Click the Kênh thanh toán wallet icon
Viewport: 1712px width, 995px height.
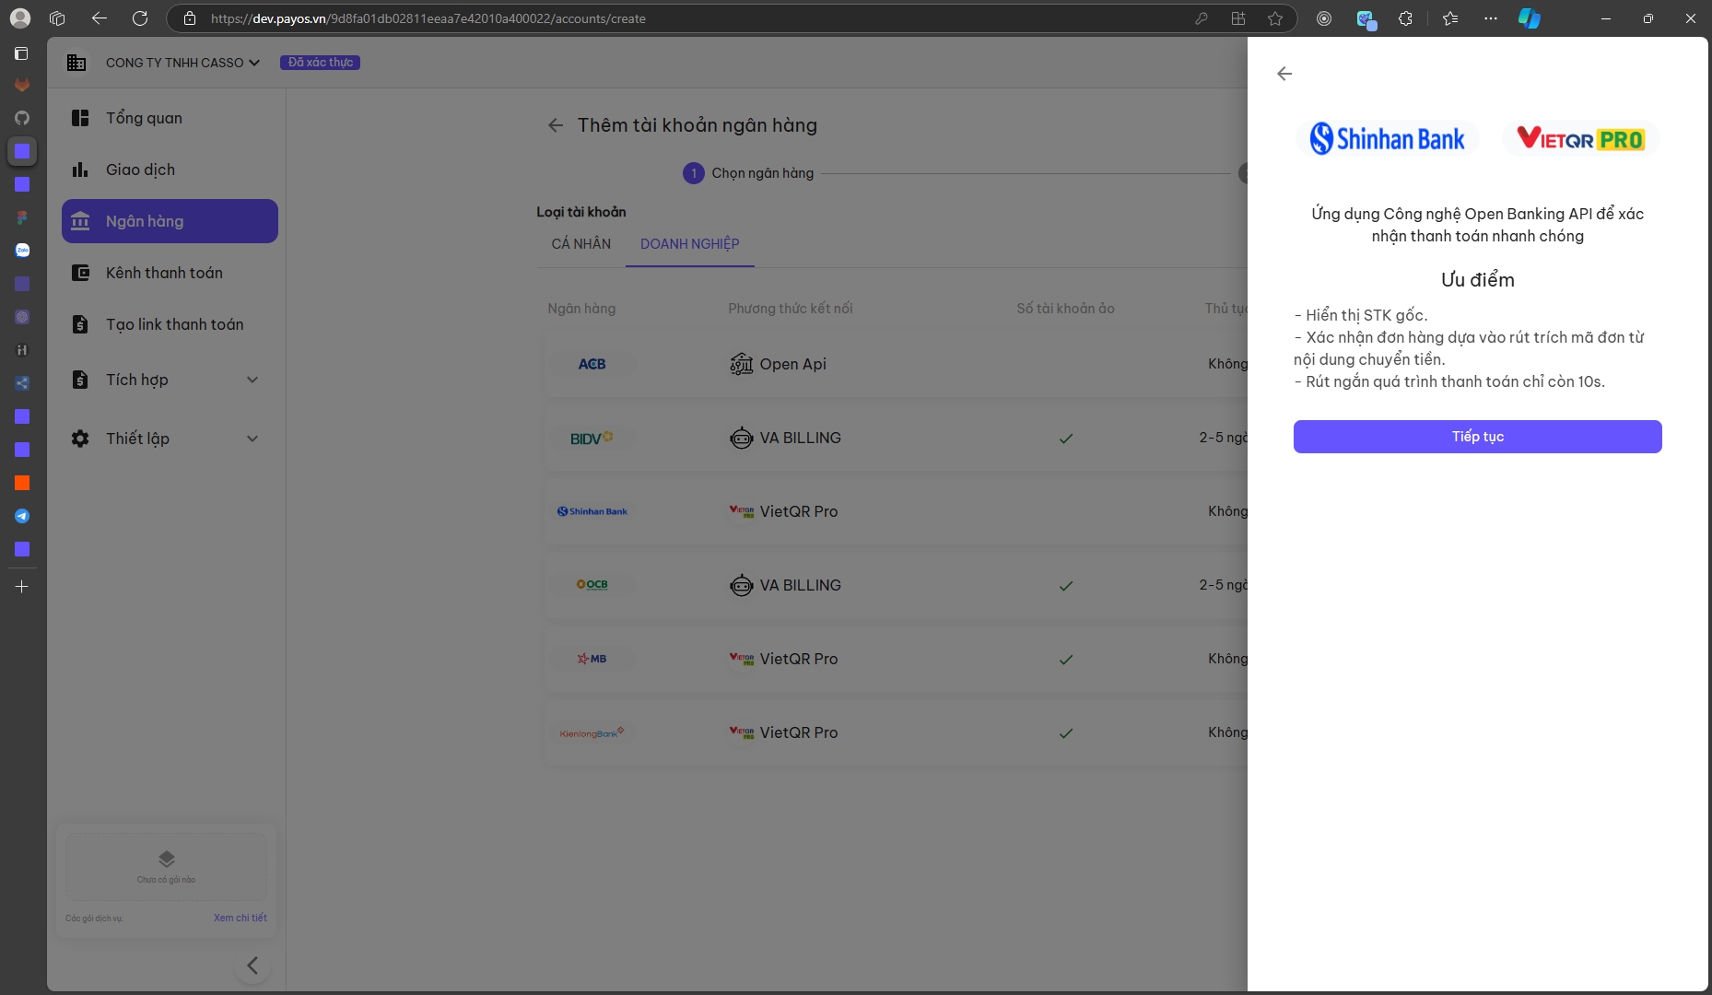tap(80, 273)
